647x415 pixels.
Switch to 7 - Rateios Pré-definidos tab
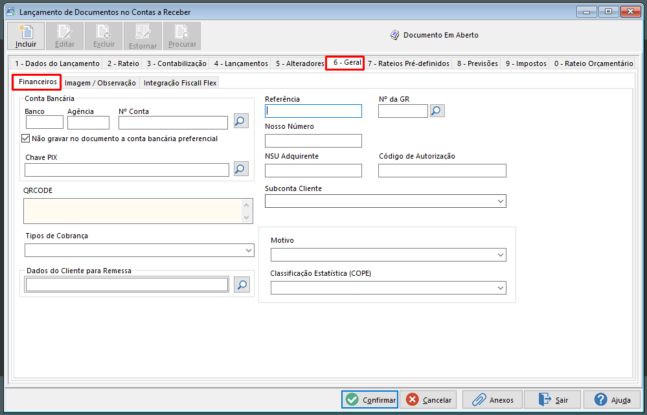(409, 63)
